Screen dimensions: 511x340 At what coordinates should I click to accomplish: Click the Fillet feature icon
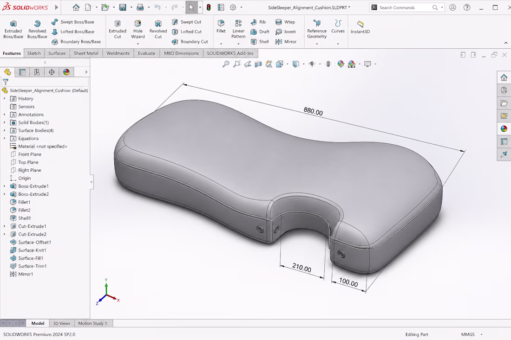coord(221,26)
